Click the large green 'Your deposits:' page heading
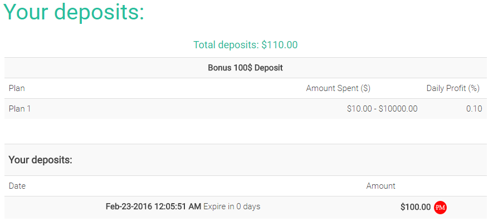The width and height of the screenshot is (498, 222). [74, 13]
